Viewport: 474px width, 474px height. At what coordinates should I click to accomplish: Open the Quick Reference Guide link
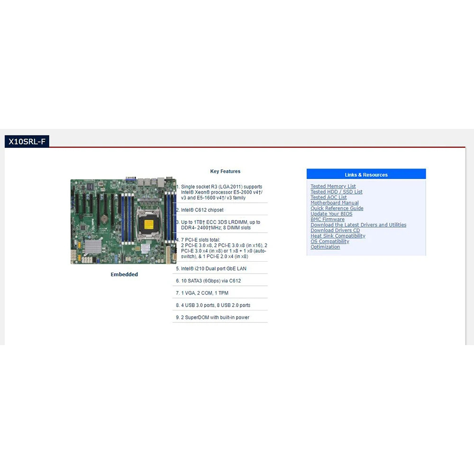coord(337,208)
